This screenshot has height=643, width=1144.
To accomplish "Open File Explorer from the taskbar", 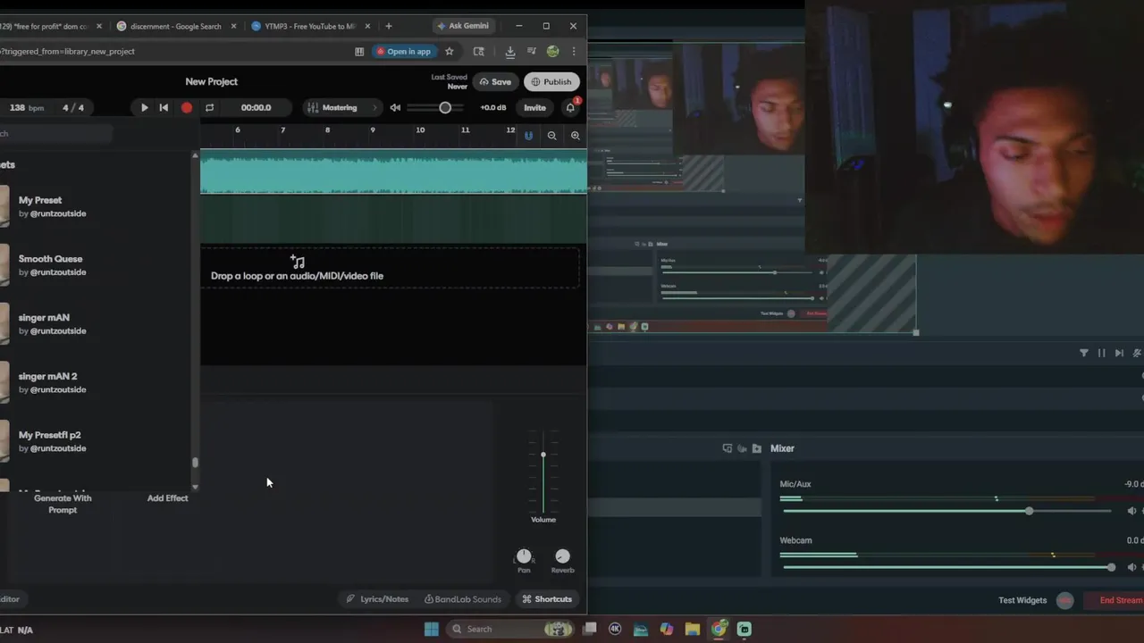I will pos(692,629).
